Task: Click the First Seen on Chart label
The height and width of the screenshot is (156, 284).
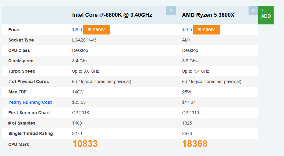Action: click(x=29, y=113)
